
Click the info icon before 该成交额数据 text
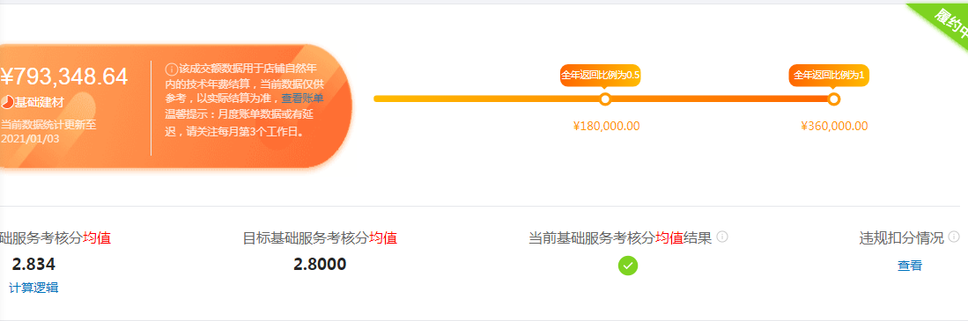click(x=171, y=69)
